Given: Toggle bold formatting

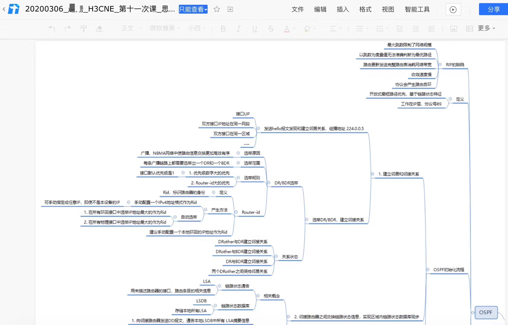Looking at the screenshot, I should coord(223,29).
